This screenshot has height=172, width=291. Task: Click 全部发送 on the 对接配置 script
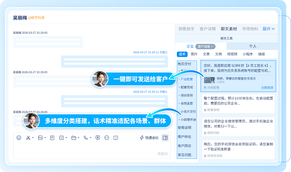click(267, 88)
